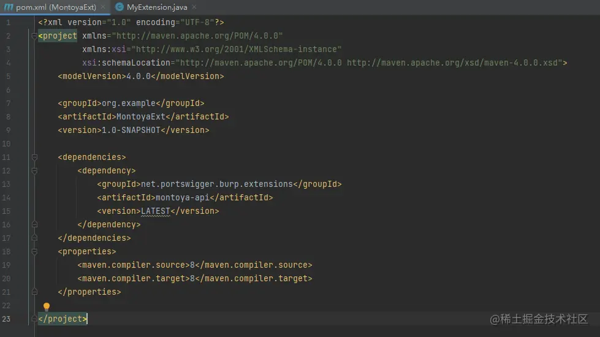Click the yellow lightbulb quick-fix icon
The image size is (600, 337).
click(x=47, y=306)
